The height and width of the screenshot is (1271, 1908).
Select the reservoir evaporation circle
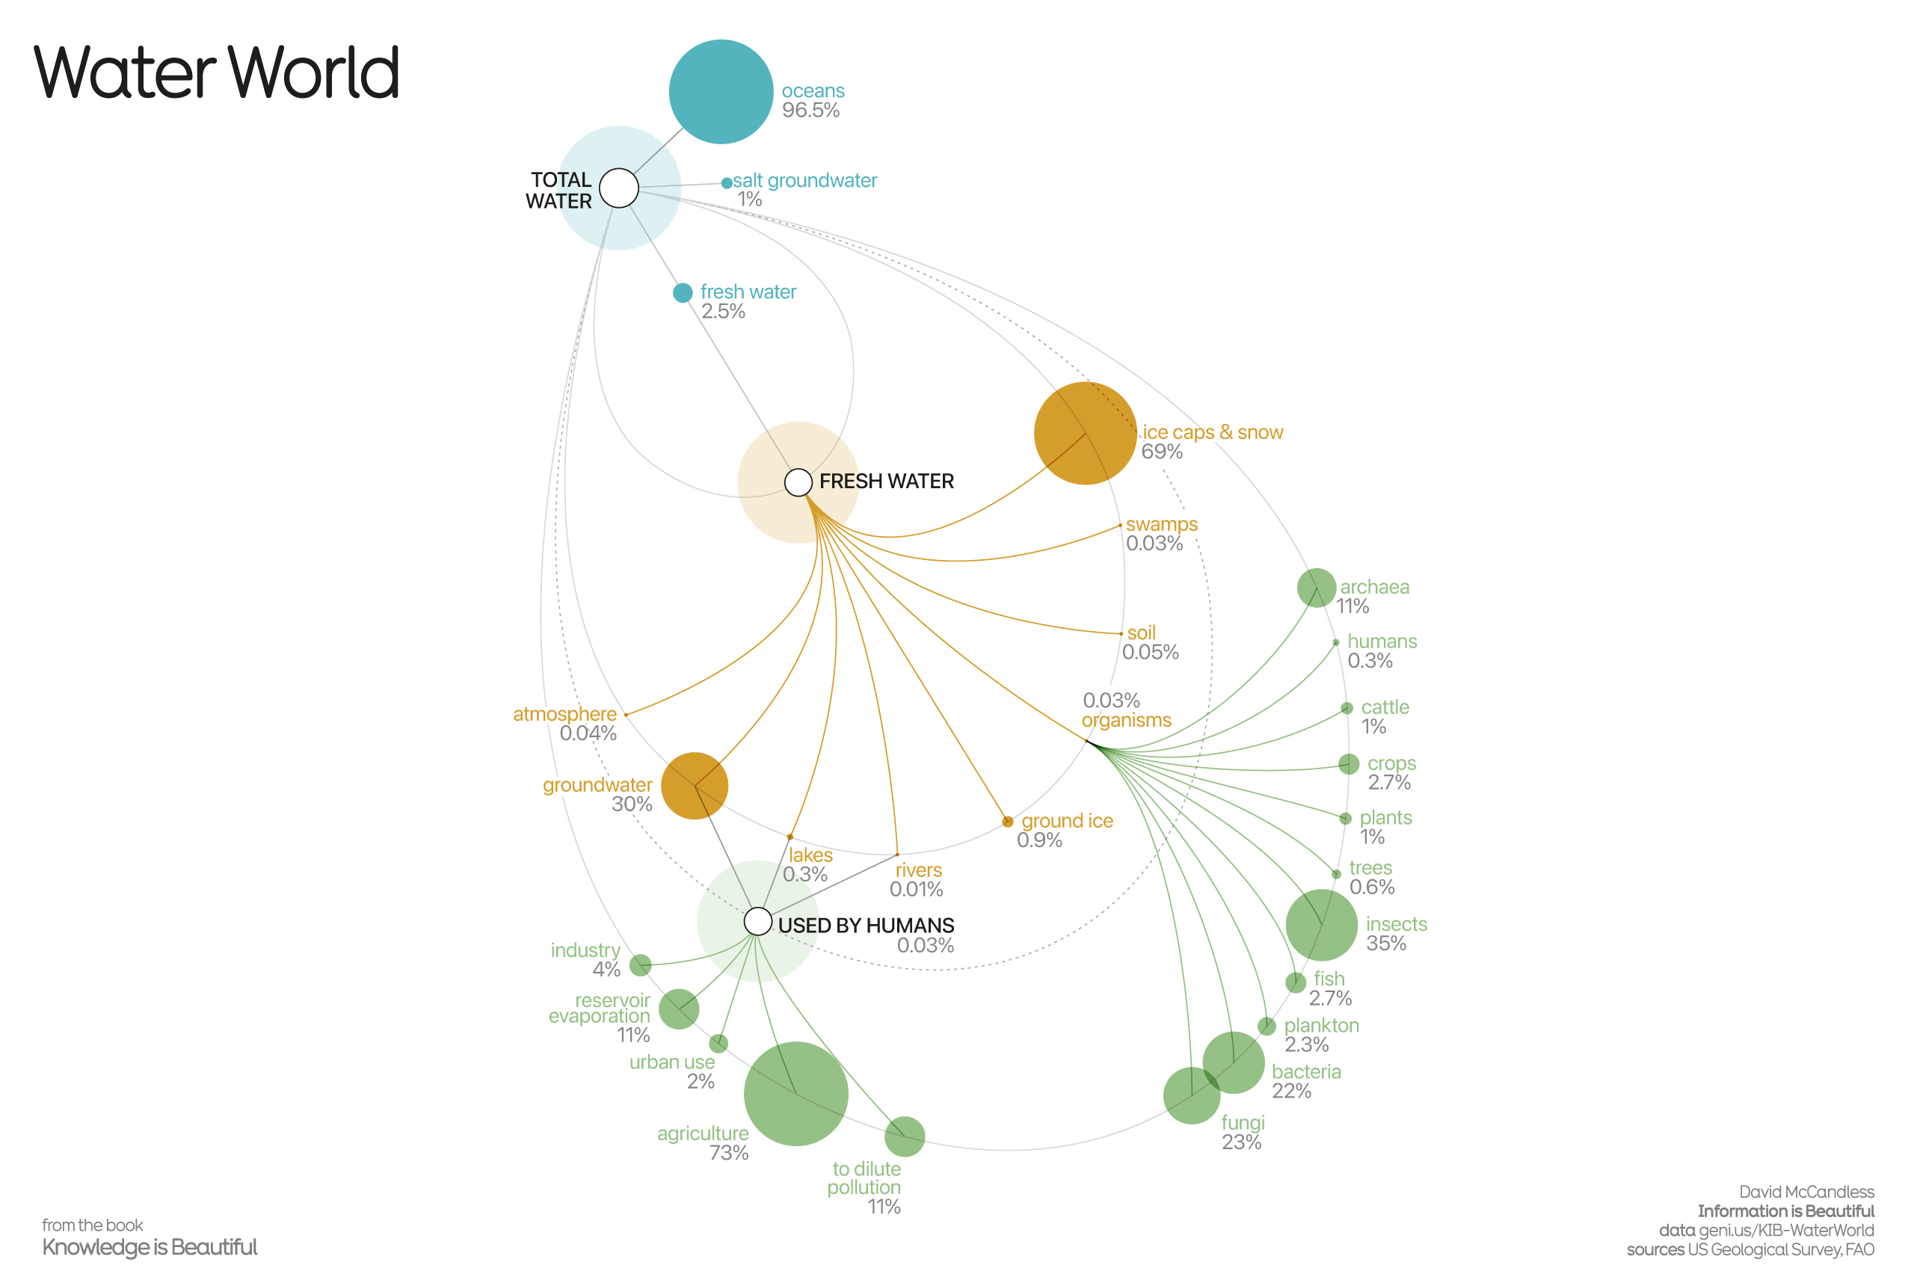coord(678,1009)
